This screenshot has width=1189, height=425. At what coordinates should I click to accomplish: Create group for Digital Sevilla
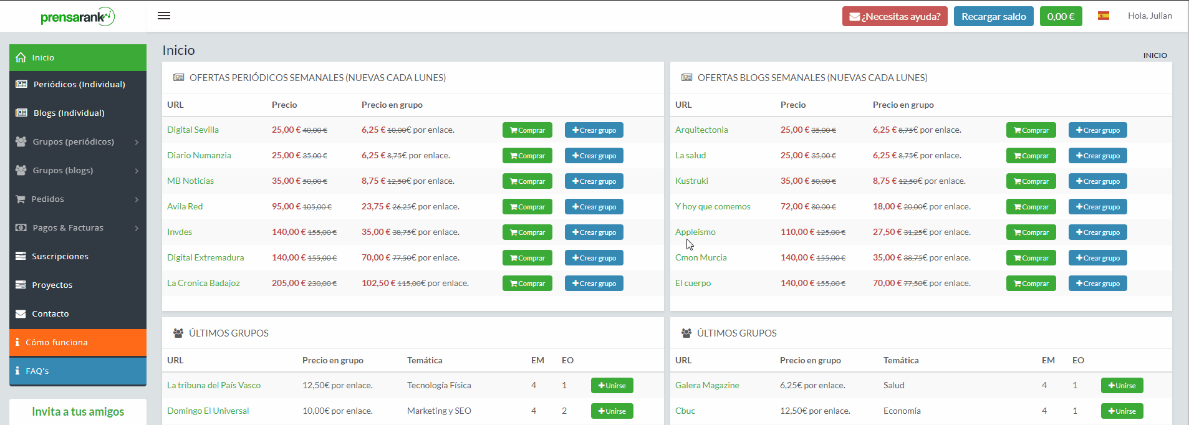tap(594, 130)
